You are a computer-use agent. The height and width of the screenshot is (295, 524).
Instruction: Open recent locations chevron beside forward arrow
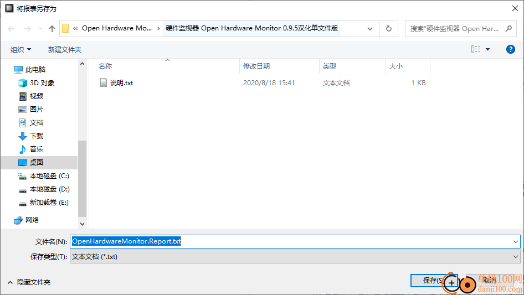tap(40, 29)
